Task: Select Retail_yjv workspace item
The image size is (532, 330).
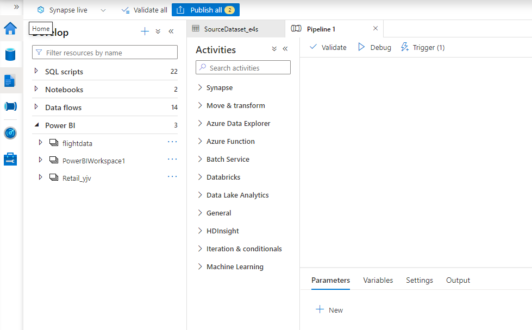Action: [x=77, y=178]
